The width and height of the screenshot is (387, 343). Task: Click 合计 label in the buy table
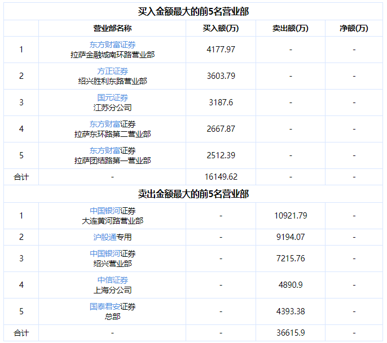(x=21, y=177)
